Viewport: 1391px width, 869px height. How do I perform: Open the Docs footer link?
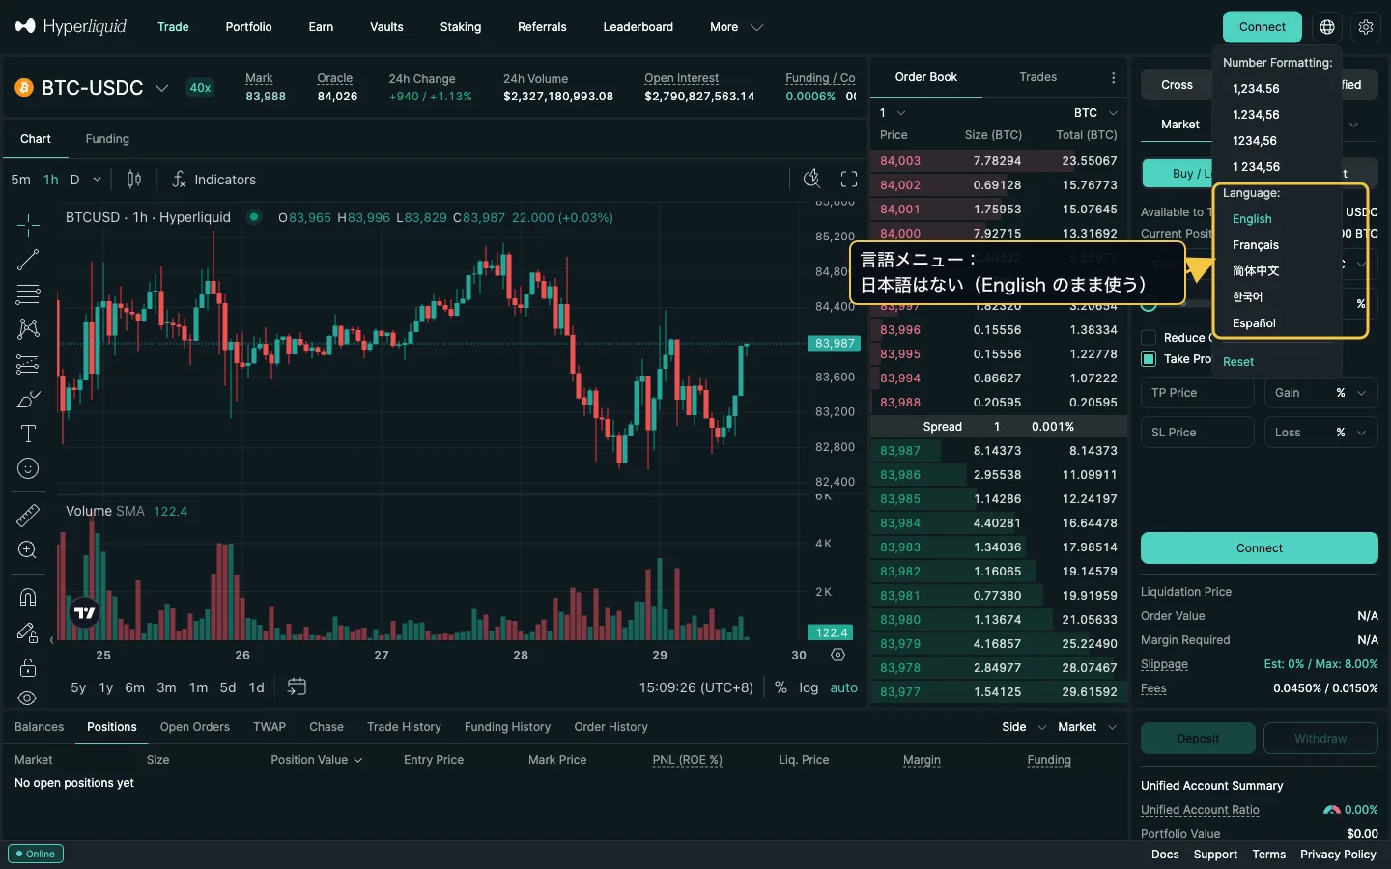click(x=1165, y=855)
